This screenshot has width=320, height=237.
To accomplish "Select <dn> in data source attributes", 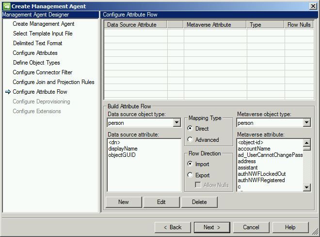I will [114, 142].
